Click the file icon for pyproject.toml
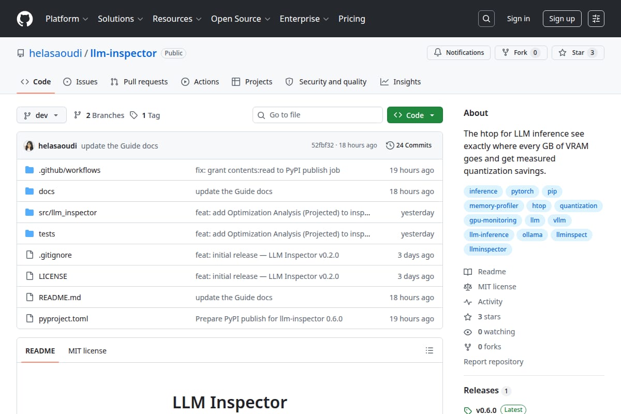The height and width of the screenshot is (414, 621). point(29,319)
